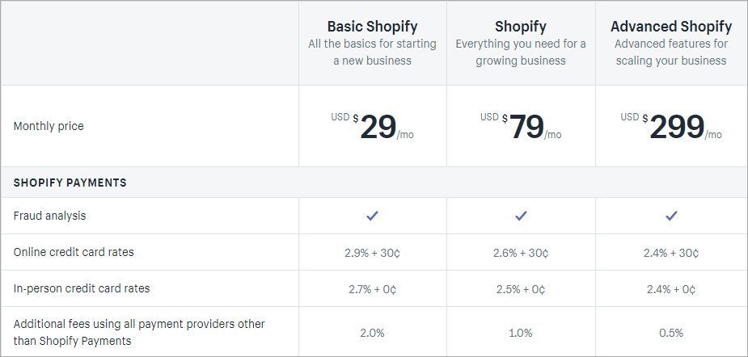
Task: Click the Fraud analysis row label
Action: (49, 216)
